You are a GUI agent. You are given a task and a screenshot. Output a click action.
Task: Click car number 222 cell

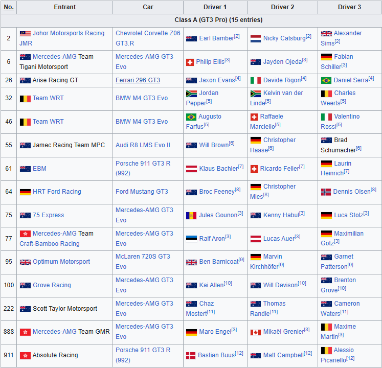9,309
